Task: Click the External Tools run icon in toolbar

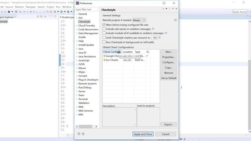Action: coord(68,12)
